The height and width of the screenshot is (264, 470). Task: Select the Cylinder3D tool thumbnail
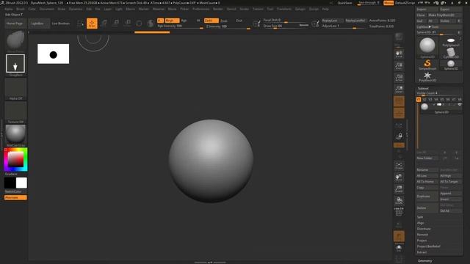pyautogui.click(x=451, y=53)
